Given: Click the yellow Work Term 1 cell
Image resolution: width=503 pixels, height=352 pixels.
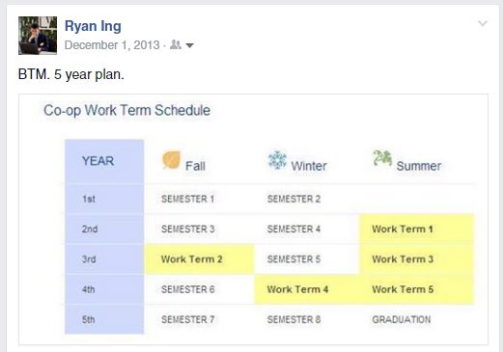Looking at the screenshot, I should point(416,229).
